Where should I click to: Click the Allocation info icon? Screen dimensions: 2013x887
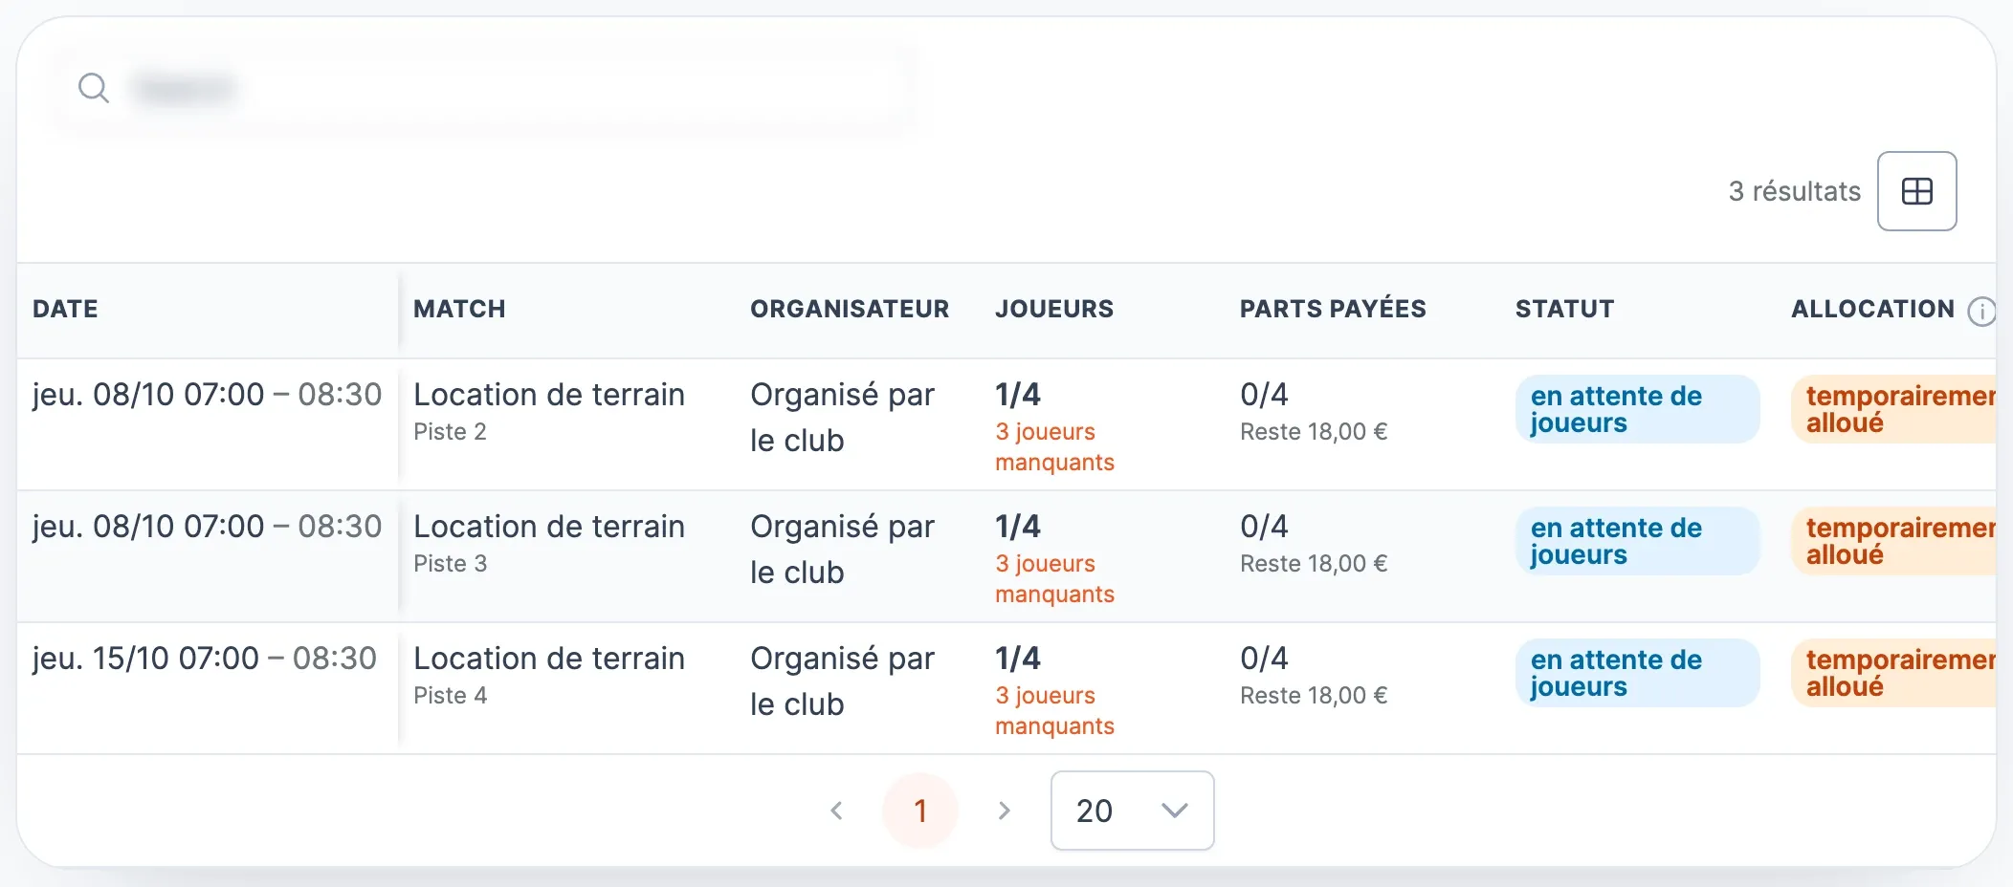(x=1981, y=311)
